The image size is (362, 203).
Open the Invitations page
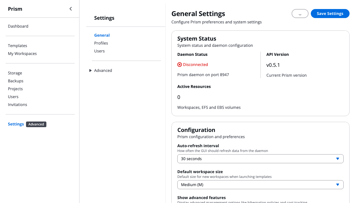(18, 105)
